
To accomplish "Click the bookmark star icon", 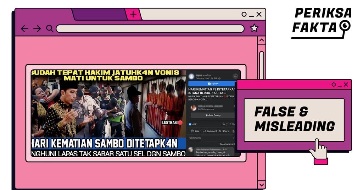I will (254, 28).
